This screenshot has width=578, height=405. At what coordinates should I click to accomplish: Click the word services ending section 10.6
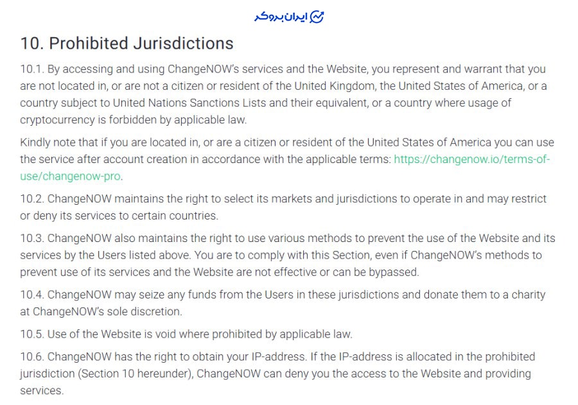pyautogui.click(x=42, y=391)
